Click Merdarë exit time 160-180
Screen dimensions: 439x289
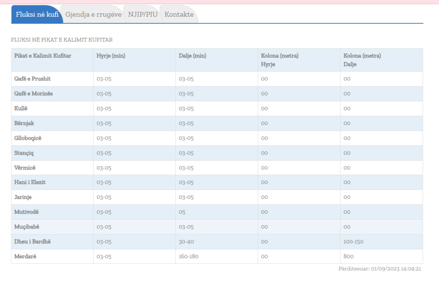(x=189, y=256)
